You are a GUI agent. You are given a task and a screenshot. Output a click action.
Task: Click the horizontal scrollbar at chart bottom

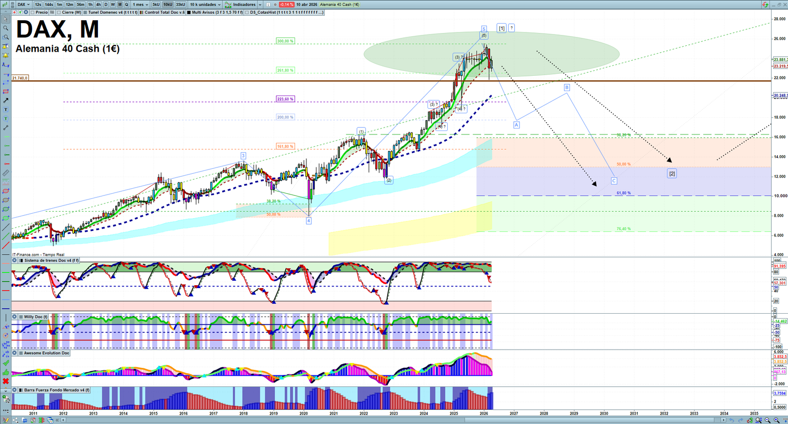point(394,420)
